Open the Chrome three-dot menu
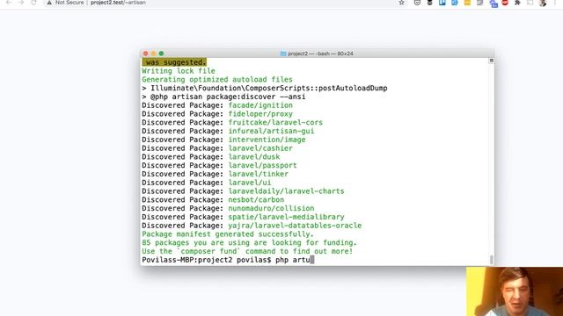 pos(555,3)
